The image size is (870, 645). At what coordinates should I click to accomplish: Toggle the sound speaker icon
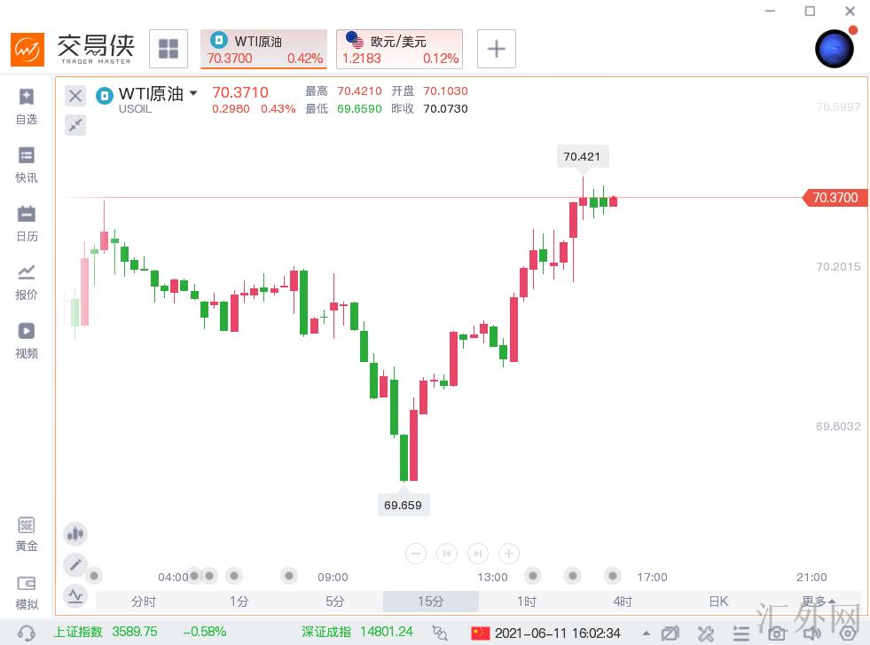(x=813, y=633)
